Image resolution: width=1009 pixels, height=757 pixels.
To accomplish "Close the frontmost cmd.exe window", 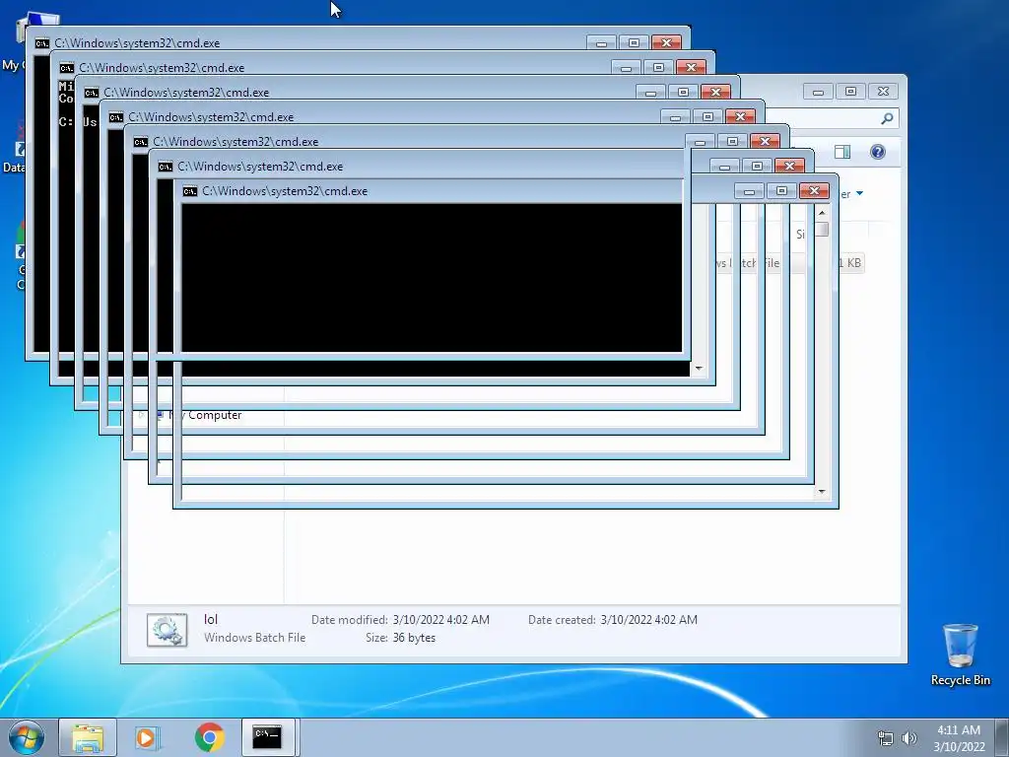I will click(814, 190).
